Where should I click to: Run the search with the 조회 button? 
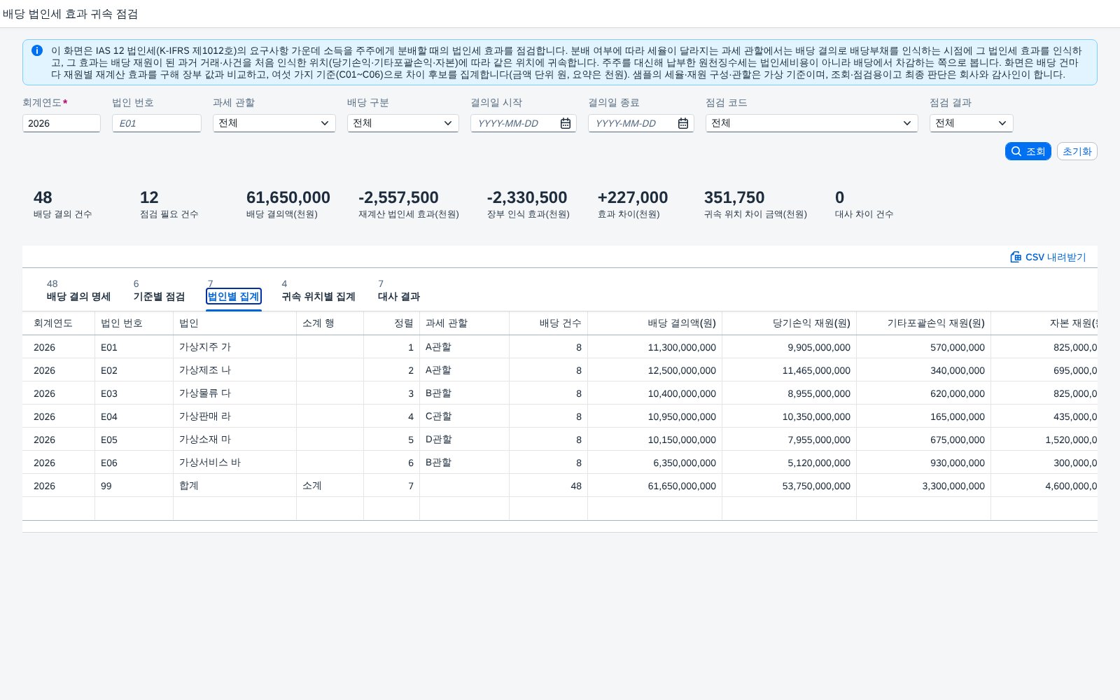point(1028,151)
